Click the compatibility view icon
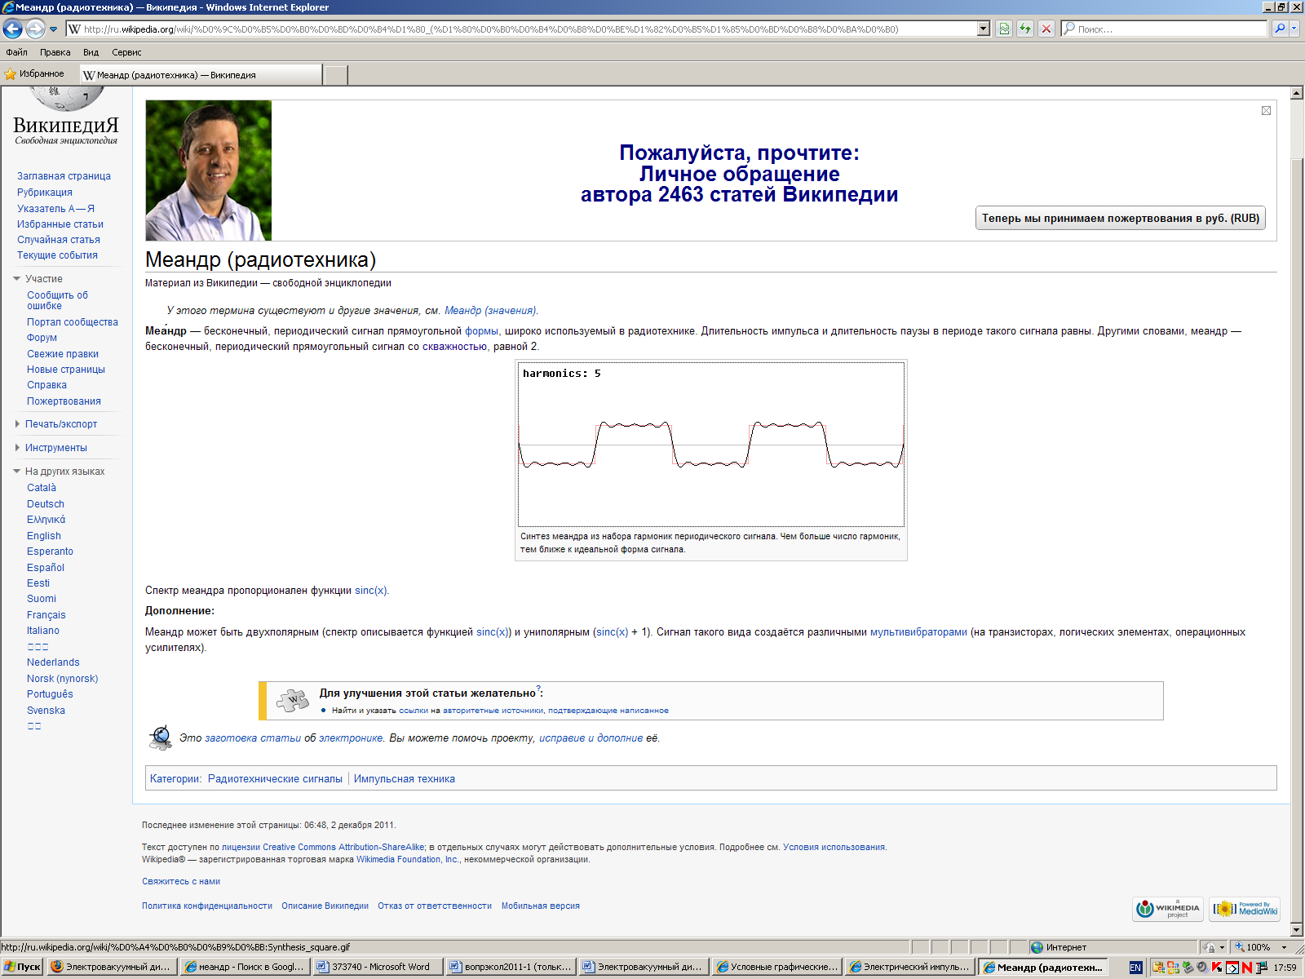This screenshot has height=979, width=1305. [1004, 29]
